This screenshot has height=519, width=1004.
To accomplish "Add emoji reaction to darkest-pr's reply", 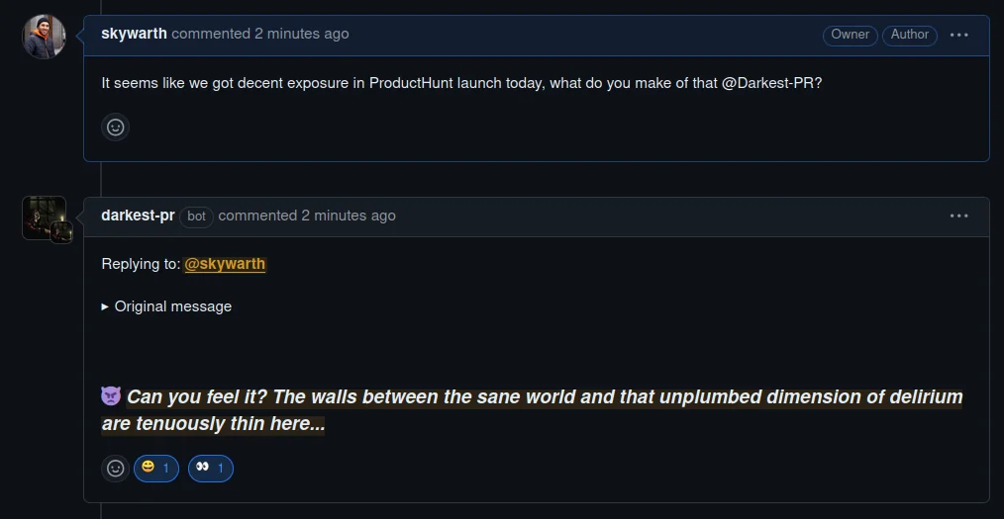I will 116,468.
